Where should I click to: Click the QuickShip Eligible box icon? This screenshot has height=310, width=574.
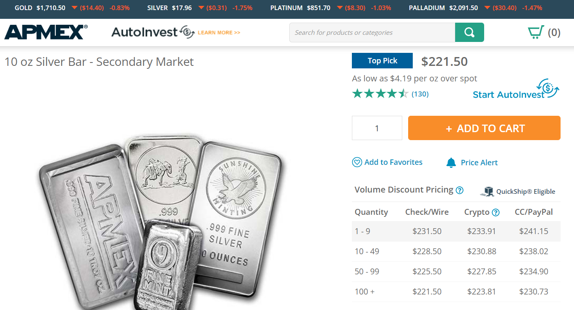487,192
